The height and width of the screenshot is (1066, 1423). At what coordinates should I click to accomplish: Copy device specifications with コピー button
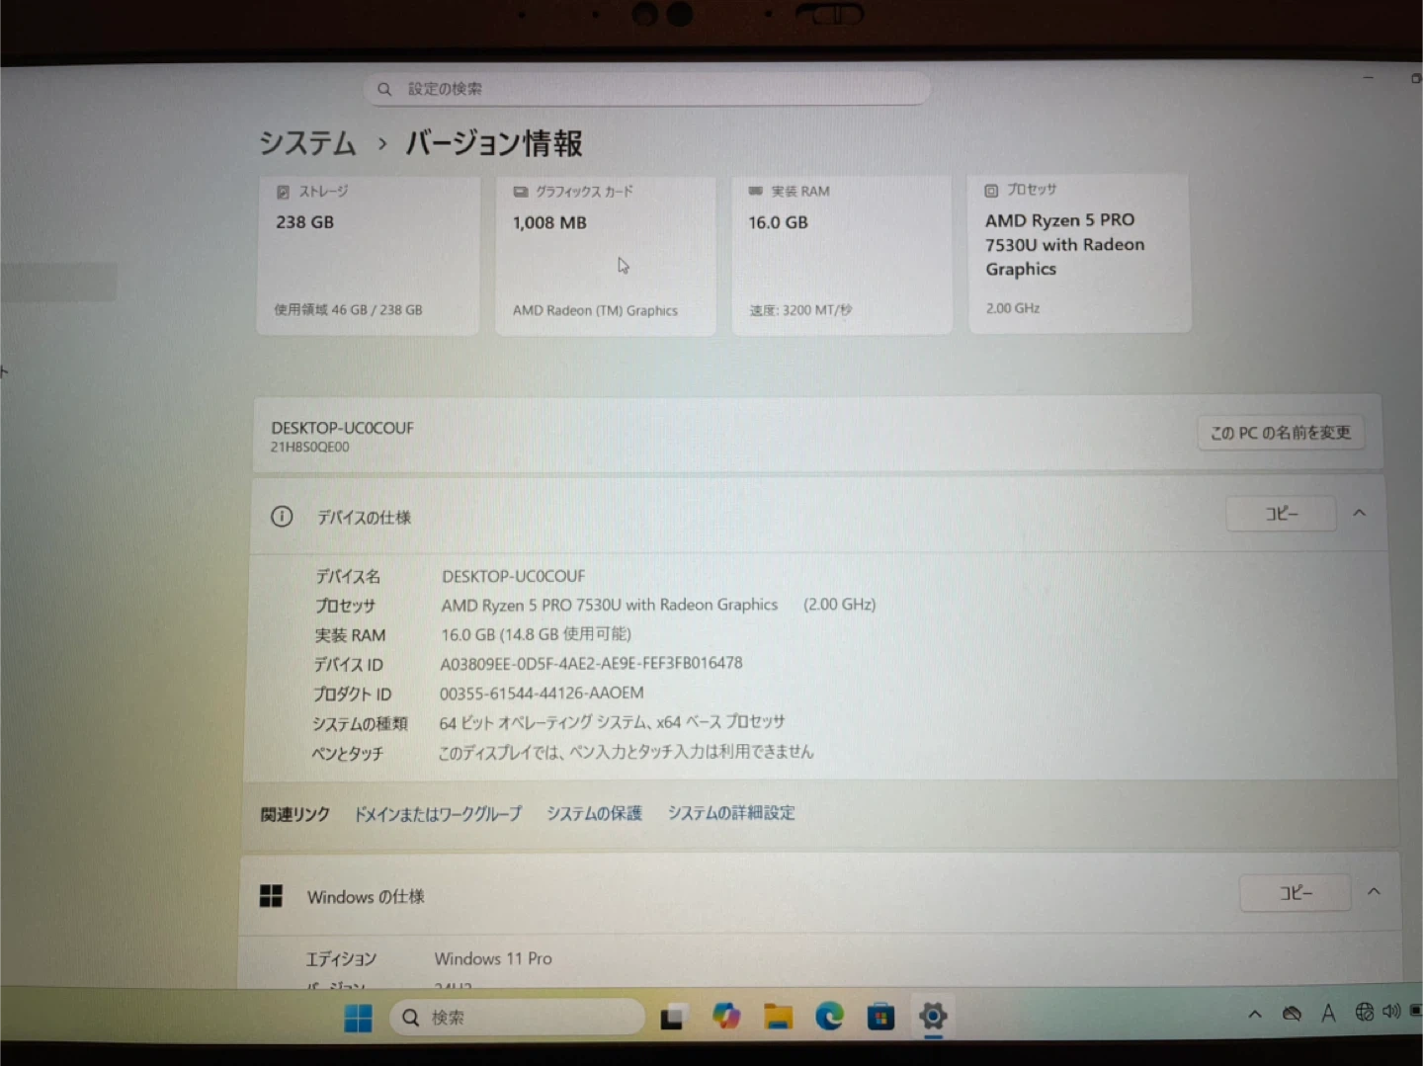click(x=1282, y=514)
